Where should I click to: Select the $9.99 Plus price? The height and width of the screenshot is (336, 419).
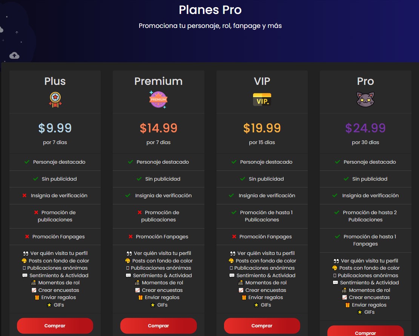(55, 128)
